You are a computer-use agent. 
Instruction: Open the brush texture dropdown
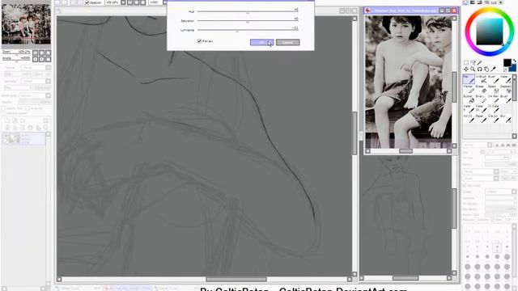coord(481,179)
